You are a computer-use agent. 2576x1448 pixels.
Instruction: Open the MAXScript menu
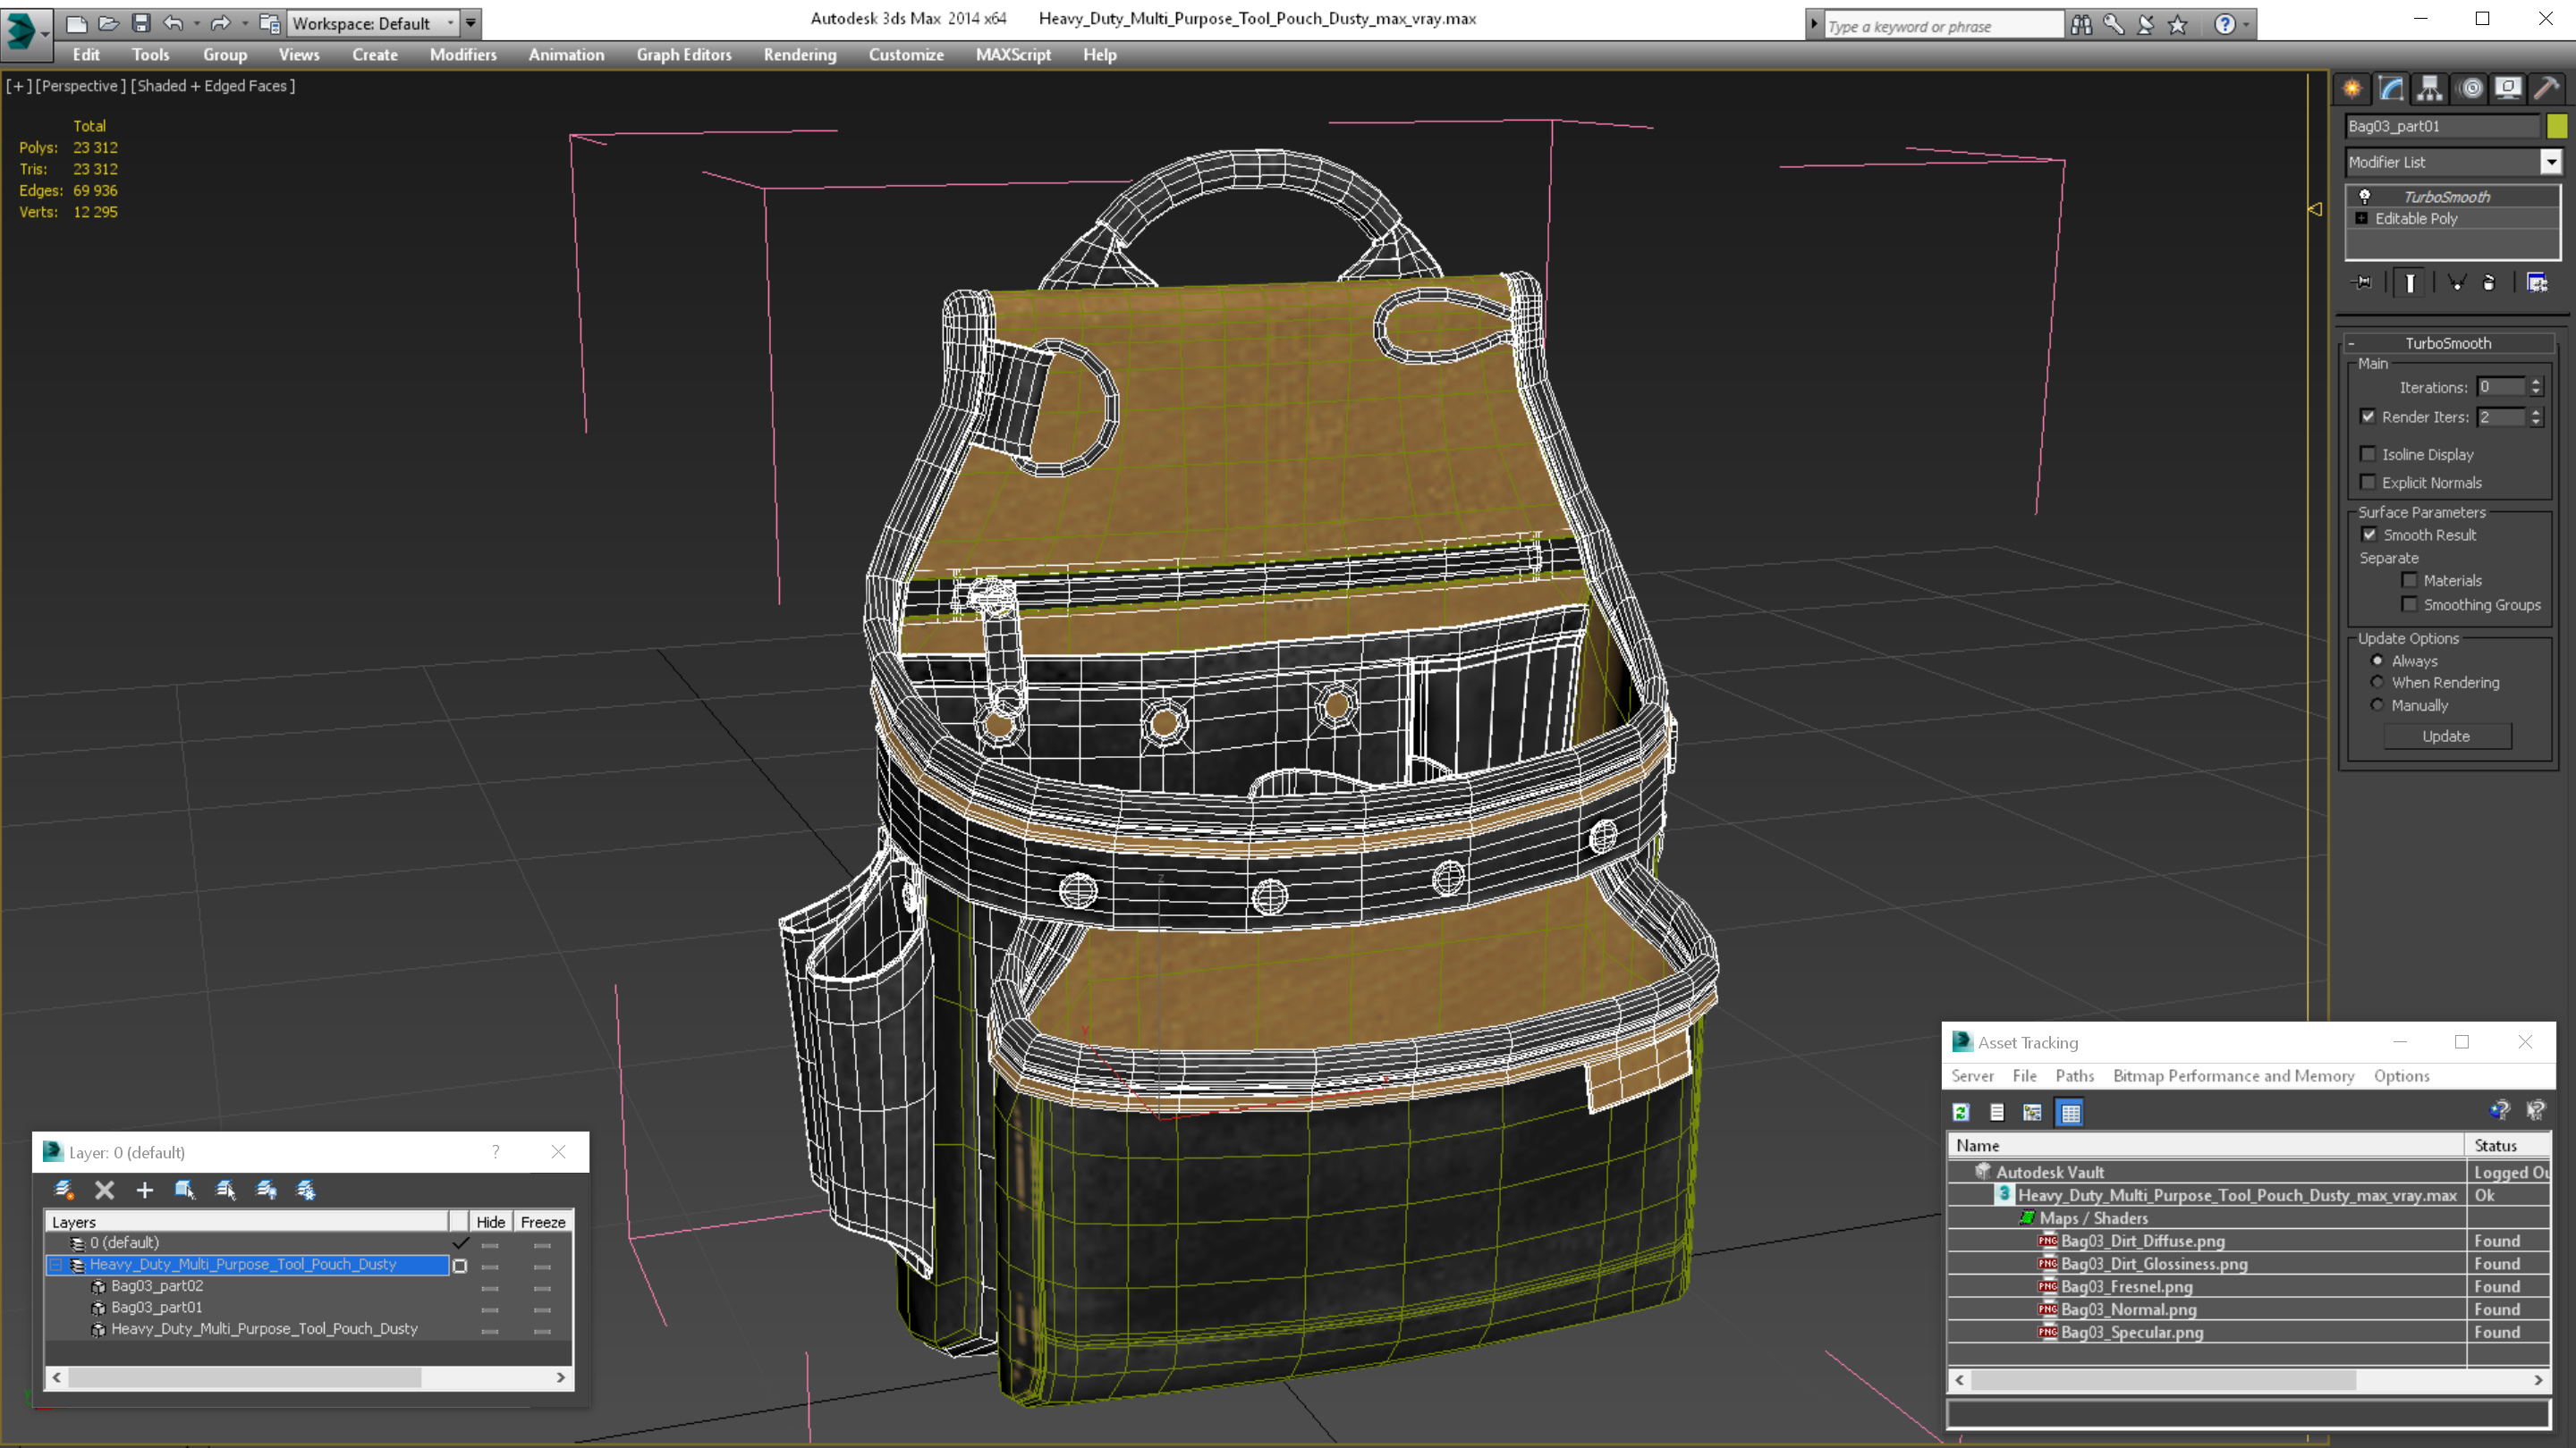click(x=1013, y=55)
